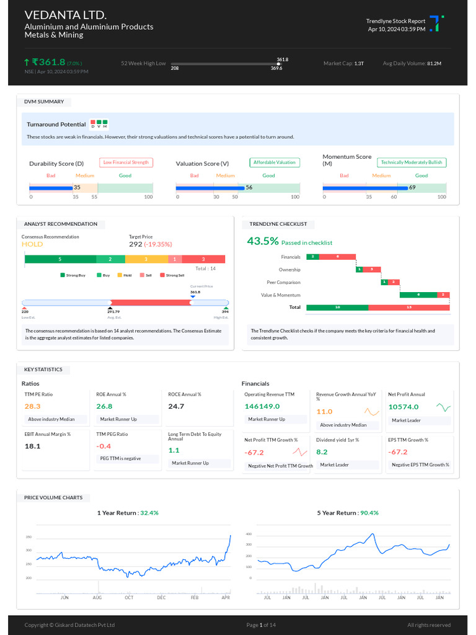Viewport: 476px width, 635px height.
Task: Click the TTM PEG Ratio value -0.4
Action: pos(104,446)
